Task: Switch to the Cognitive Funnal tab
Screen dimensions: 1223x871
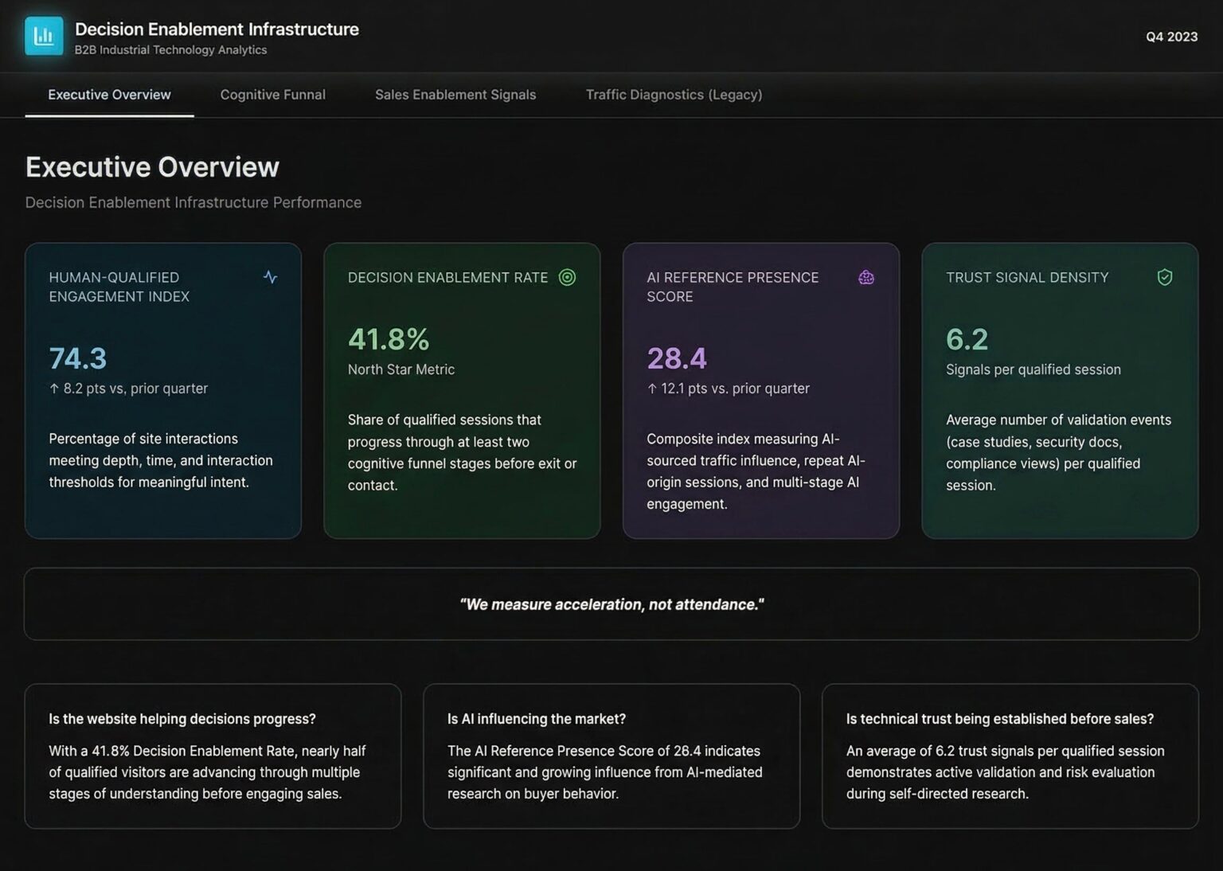Action: 272,94
